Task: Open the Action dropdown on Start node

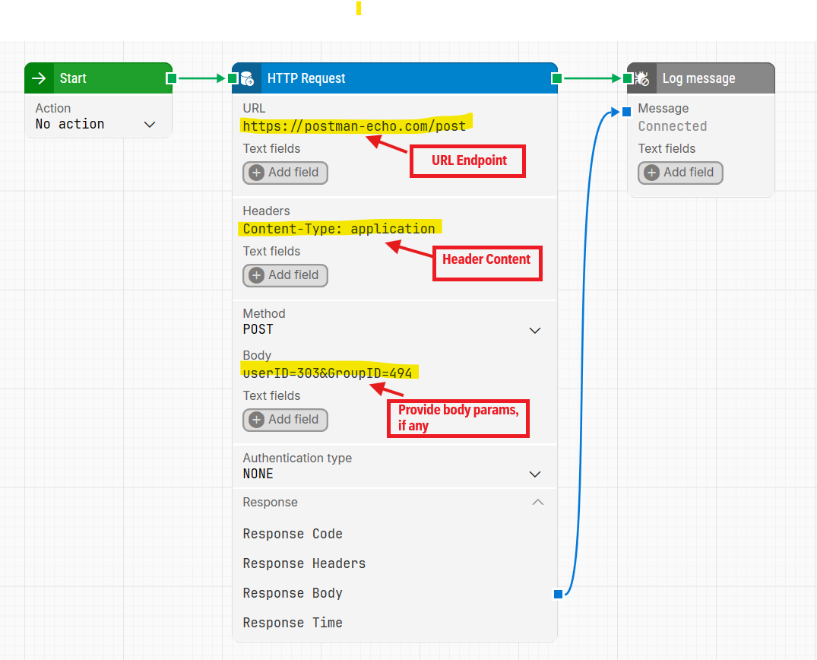Action: pos(150,125)
